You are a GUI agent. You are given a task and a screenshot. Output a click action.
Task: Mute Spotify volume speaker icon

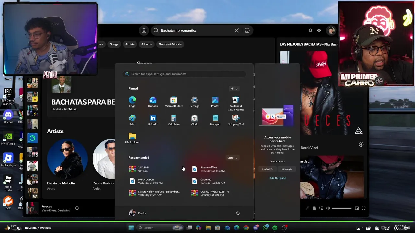[x=328, y=208]
